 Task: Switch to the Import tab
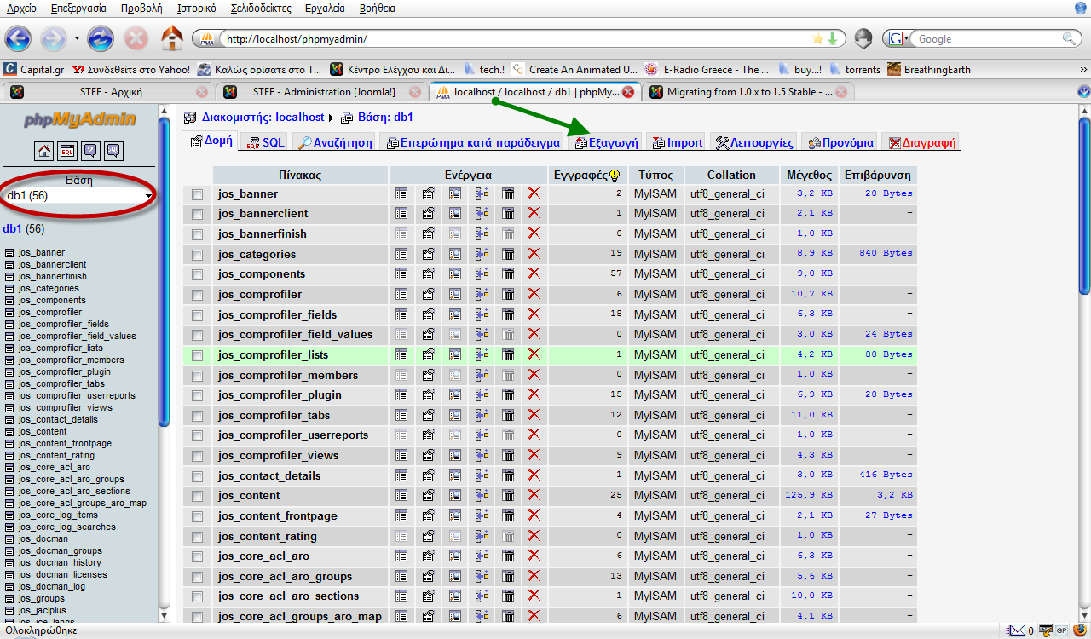click(x=678, y=142)
